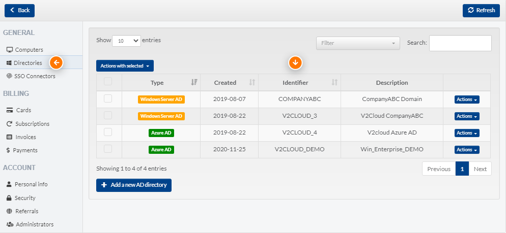
Task: Open the Actions dropdown for V2CLOUD_DEMO
Action: click(467, 150)
